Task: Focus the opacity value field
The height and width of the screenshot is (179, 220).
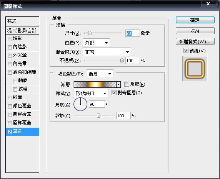Action: (133, 61)
